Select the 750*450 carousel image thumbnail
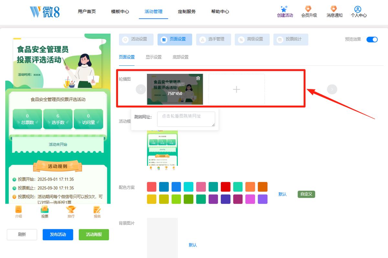This screenshot has width=388, height=258. pyautogui.click(x=175, y=89)
